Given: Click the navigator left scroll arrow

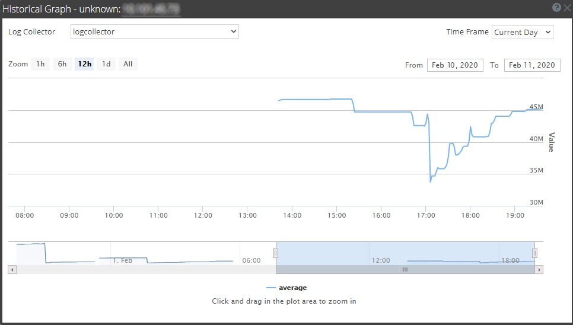Looking at the screenshot, I should 12,270.
